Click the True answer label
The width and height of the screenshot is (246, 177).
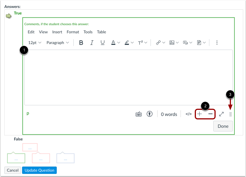tap(18, 13)
